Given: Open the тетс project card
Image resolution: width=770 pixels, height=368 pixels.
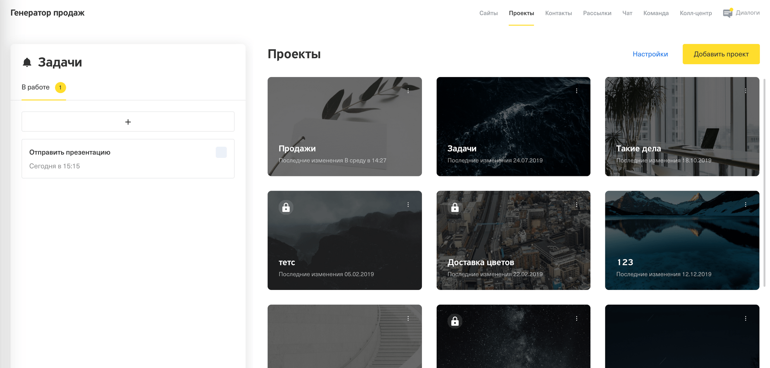Looking at the screenshot, I should pyautogui.click(x=345, y=240).
